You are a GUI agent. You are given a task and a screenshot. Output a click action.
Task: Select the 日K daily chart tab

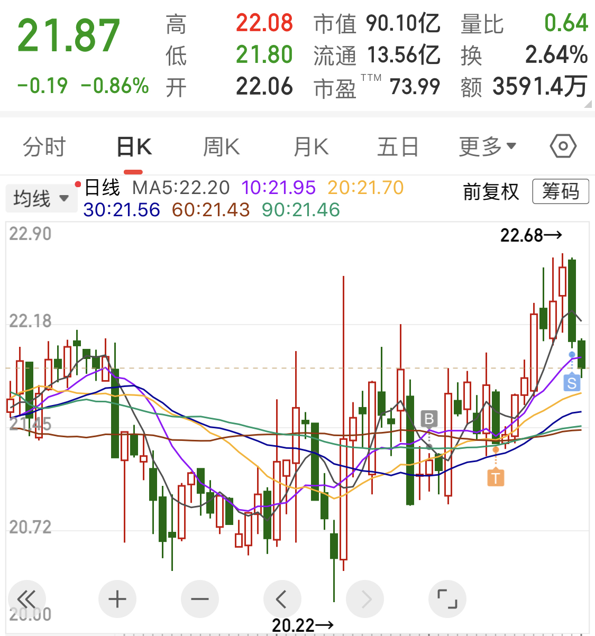click(x=134, y=146)
